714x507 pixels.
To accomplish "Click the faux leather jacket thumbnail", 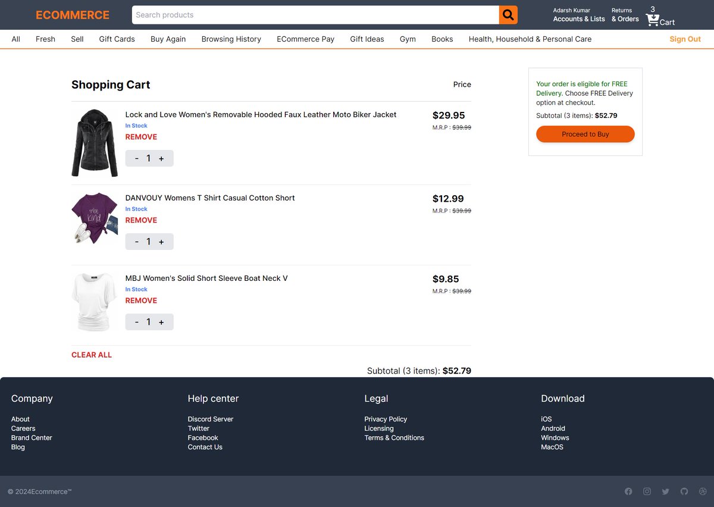I will tap(94, 142).
